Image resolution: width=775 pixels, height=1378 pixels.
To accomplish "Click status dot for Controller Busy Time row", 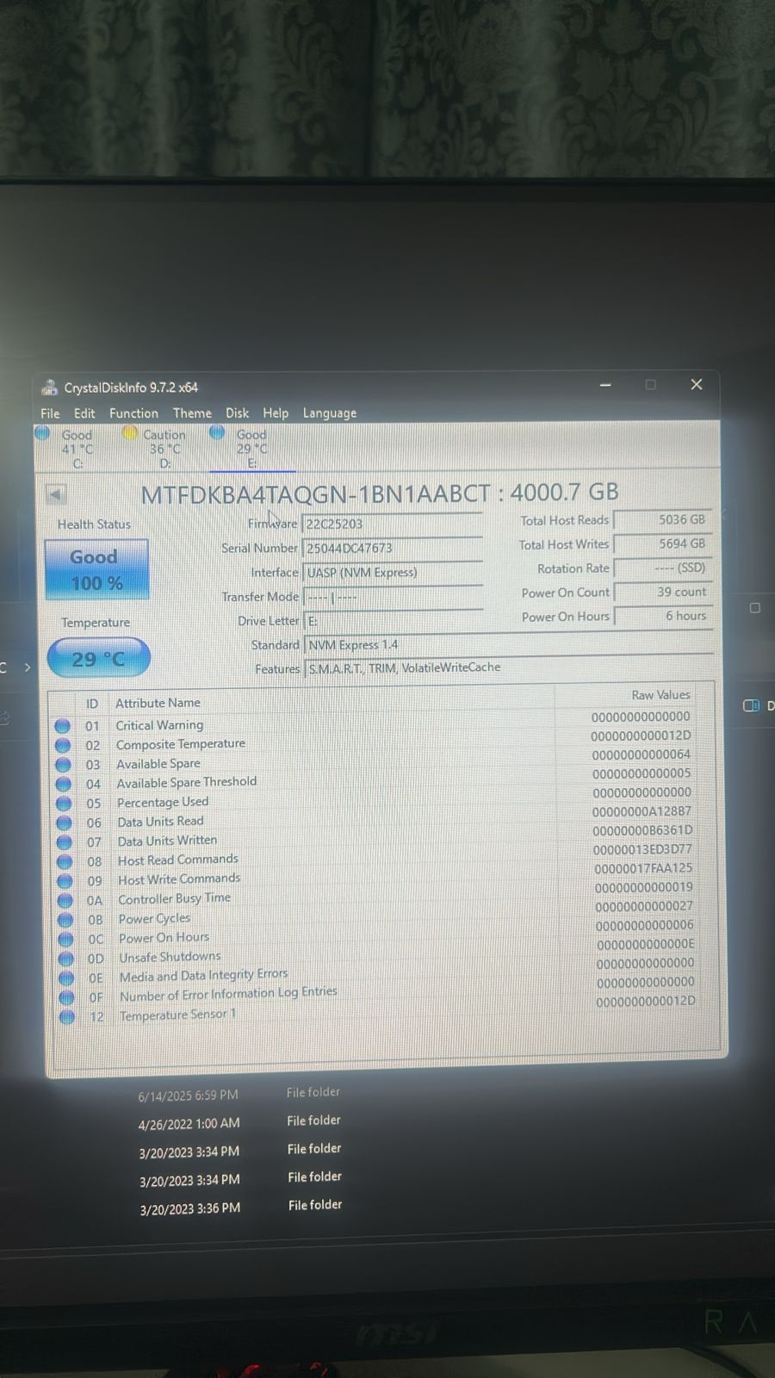I will click(65, 901).
